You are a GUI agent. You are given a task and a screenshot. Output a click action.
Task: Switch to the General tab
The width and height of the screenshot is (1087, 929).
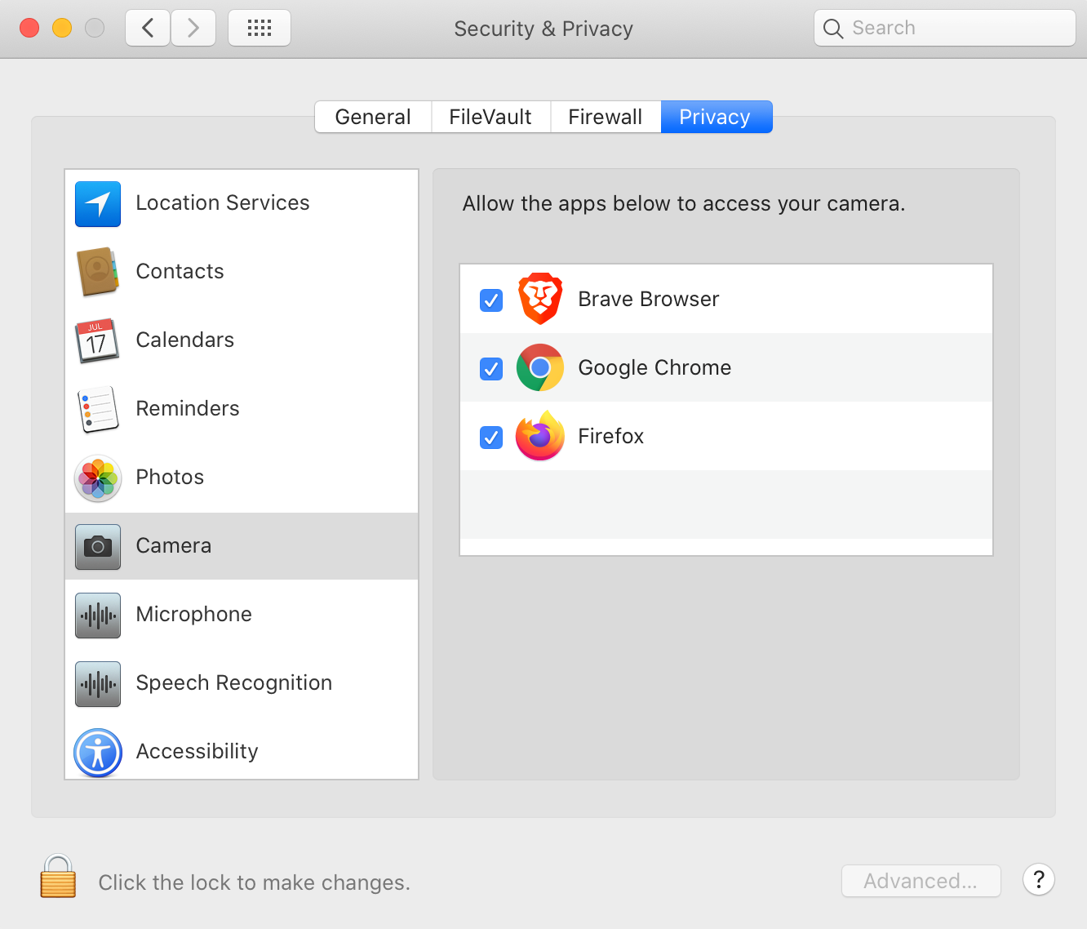point(373,117)
